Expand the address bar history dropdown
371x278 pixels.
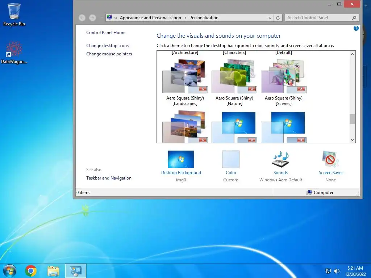tap(270, 18)
